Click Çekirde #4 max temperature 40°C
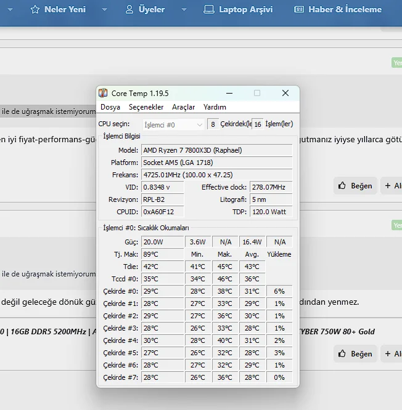The height and width of the screenshot is (410, 402). coord(225,340)
